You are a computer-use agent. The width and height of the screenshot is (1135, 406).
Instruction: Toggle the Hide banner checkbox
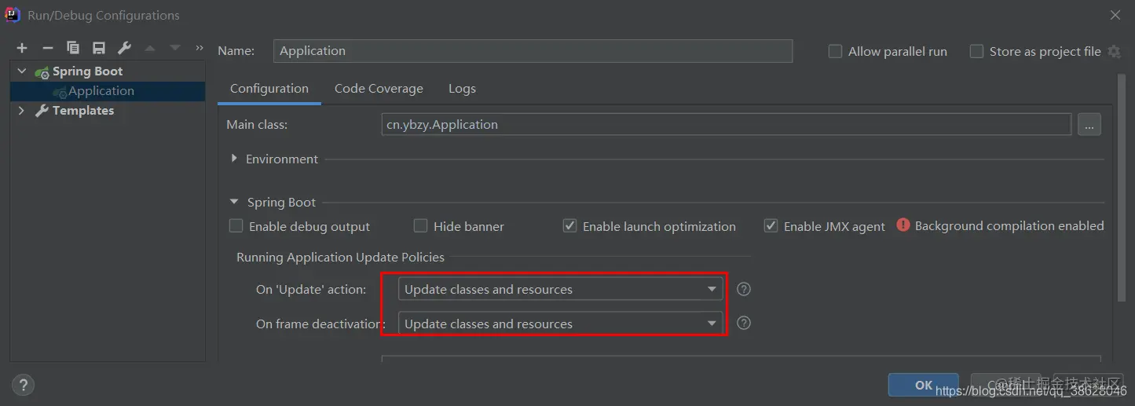click(x=420, y=226)
